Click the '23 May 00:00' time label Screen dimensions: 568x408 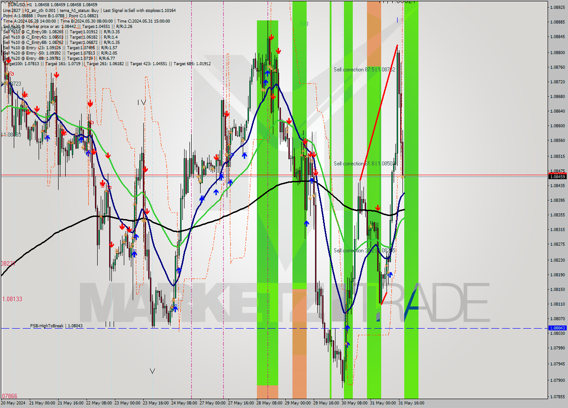[x=127, y=403]
